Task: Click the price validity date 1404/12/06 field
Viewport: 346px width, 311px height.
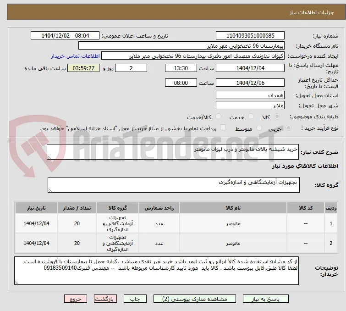Action: [x=250, y=83]
